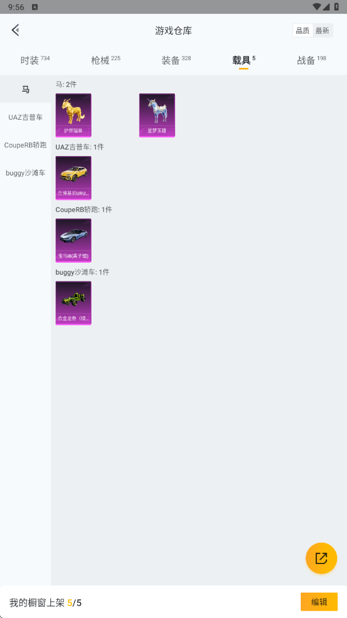347x618 pixels.
Task: Select 马 in the sidebar
Action: tap(25, 89)
